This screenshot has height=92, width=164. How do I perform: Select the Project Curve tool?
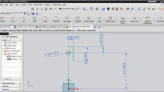click(123, 20)
